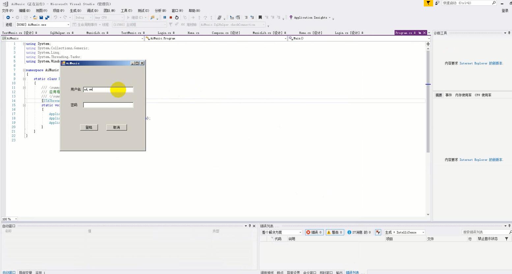Toggle the 错误 0 errors filter
The height and width of the screenshot is (274, 512).
(x=314, y=232)
